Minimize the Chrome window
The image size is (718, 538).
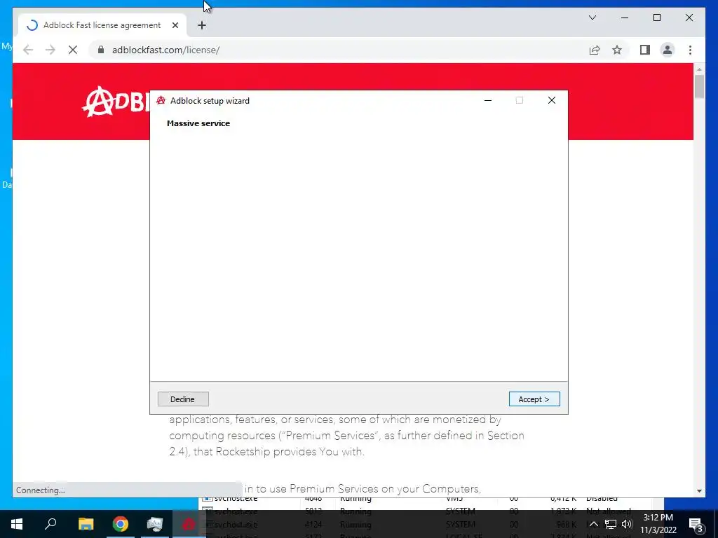click(x=625, y=18)
